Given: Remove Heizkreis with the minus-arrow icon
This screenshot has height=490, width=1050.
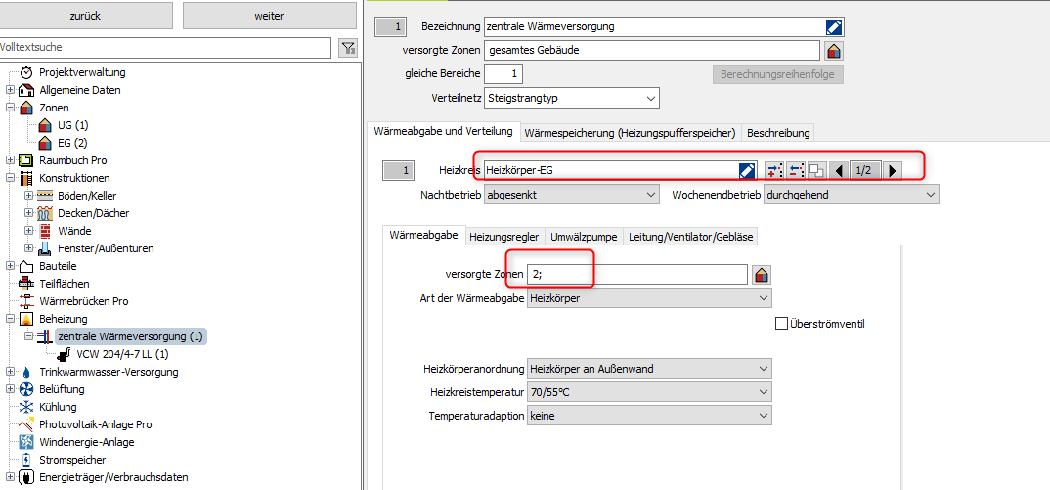Looking at the screenshot, I should pos(796,171).
